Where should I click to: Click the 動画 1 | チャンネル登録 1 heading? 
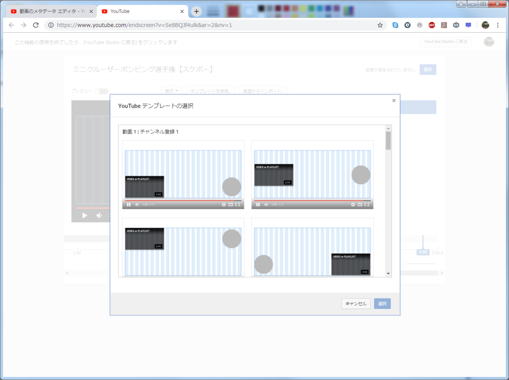pyautogui.click(x=151, y=132)
